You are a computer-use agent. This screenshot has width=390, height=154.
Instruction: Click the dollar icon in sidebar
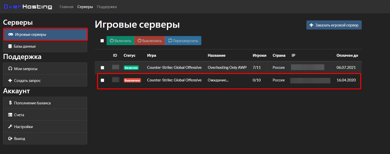point(10,103)
